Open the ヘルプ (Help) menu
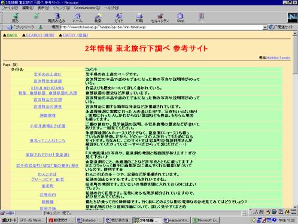Viewport: 298px width, 224px height. [x=111, y=8]
